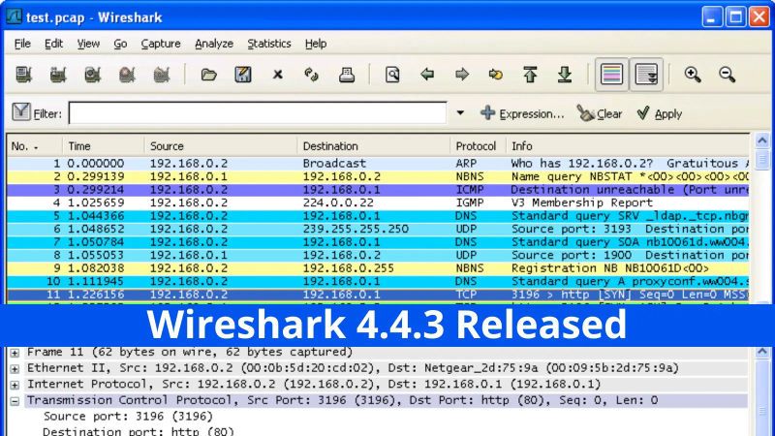Screen dimensions: 775x436
Task: Collapse the Transmission Control Protocol node
Action: 15,401
